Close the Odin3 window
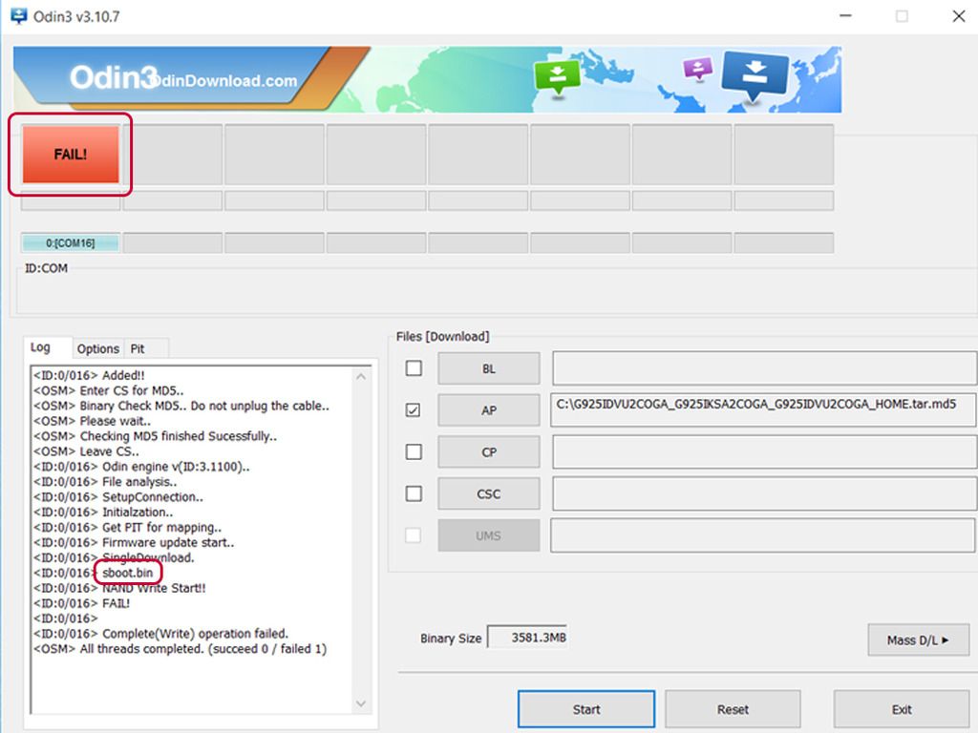Viewport: 978px width, 733px height. point(959,15)
